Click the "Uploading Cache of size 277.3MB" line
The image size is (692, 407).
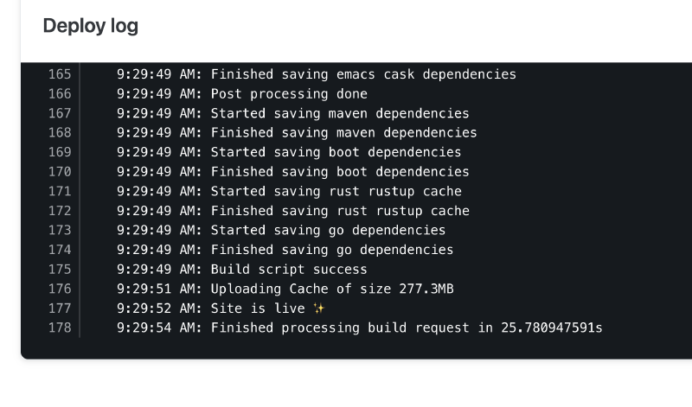click(285, 289)
